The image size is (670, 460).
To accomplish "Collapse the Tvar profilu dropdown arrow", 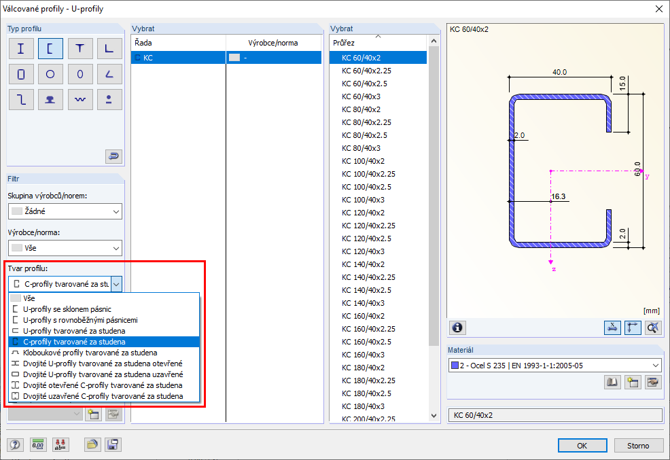I will (x=116, y=284).
